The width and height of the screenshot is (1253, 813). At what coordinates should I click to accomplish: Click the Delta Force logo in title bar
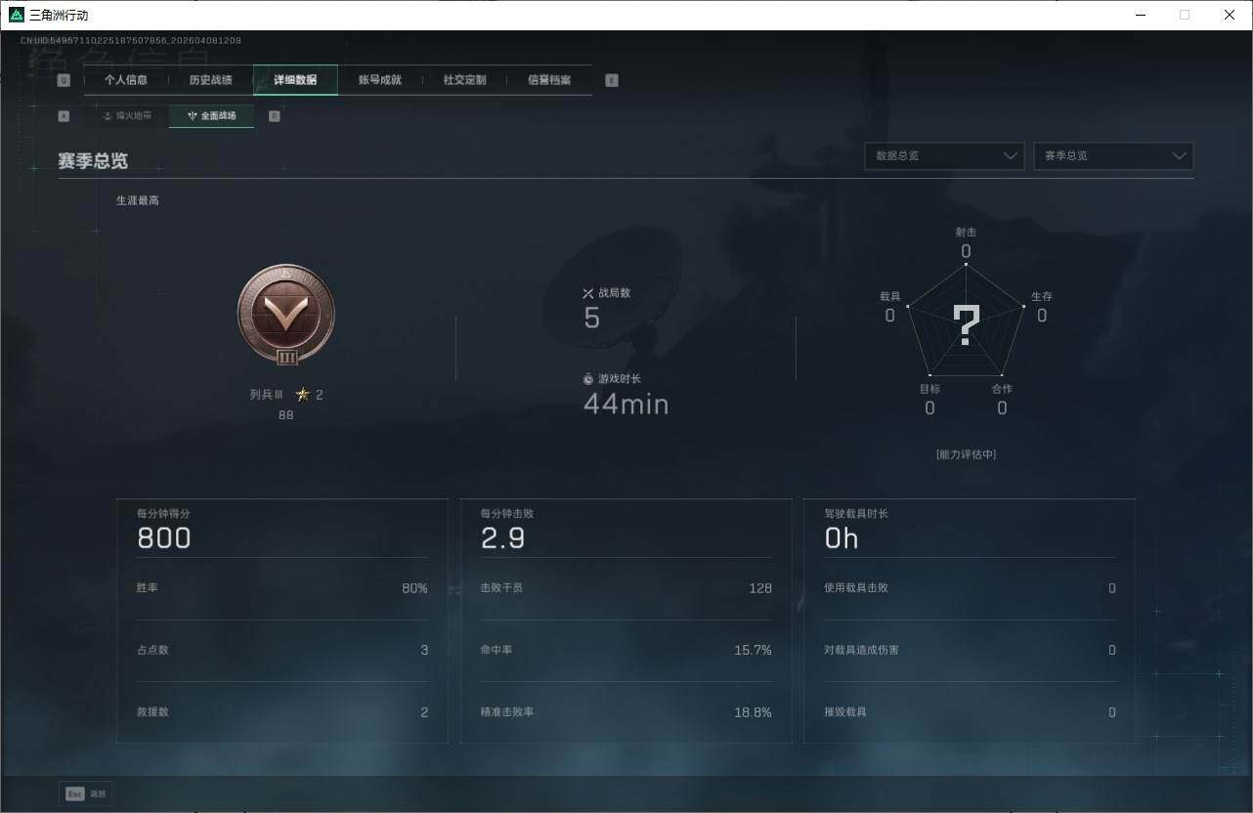click(16, 15)
